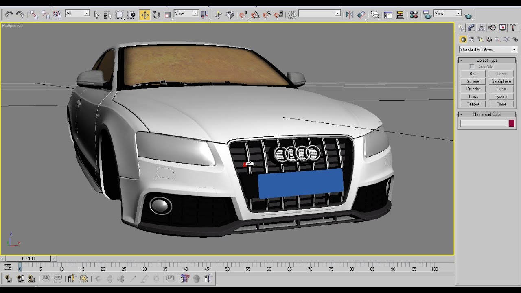Toggle the 3D Snaps magnet
521x293 pixels.
click(243, 15)
